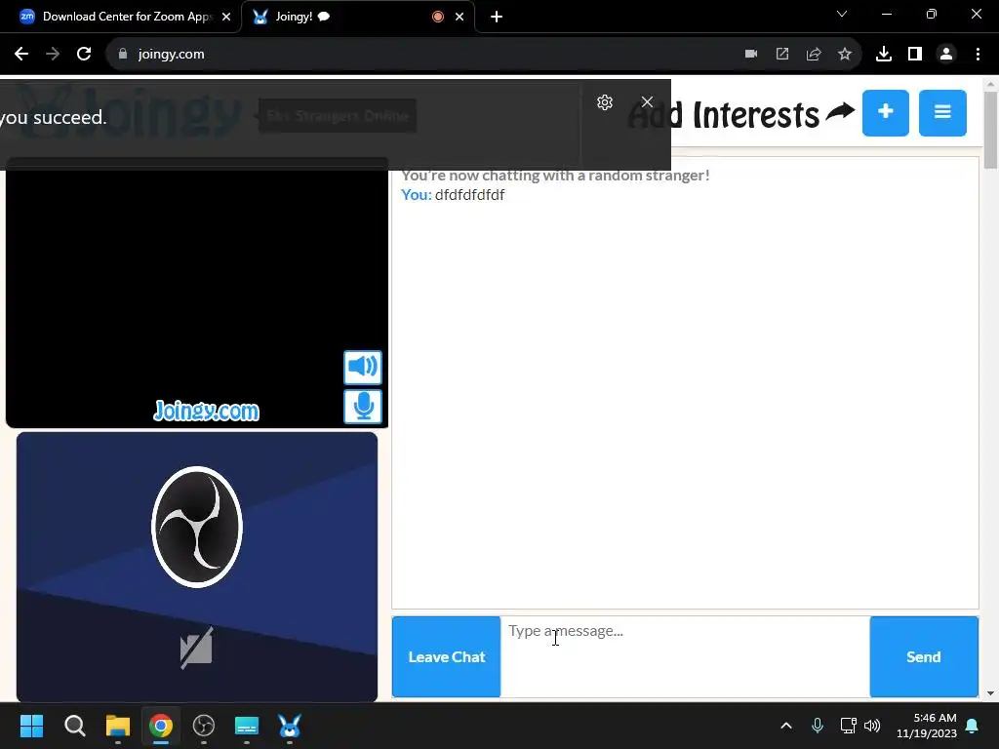Open the hamburger menu button

[x=942, y=113]
